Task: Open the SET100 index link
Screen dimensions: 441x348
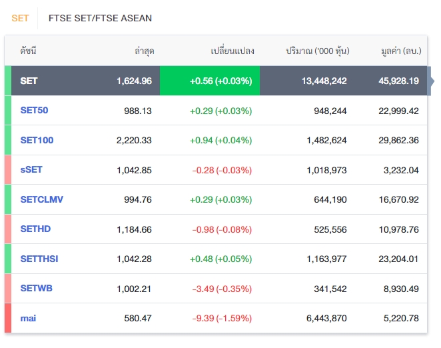Action: (37, 140)
